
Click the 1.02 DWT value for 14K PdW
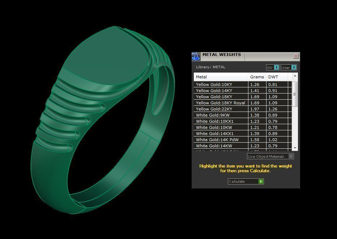[x=273, y=140]
